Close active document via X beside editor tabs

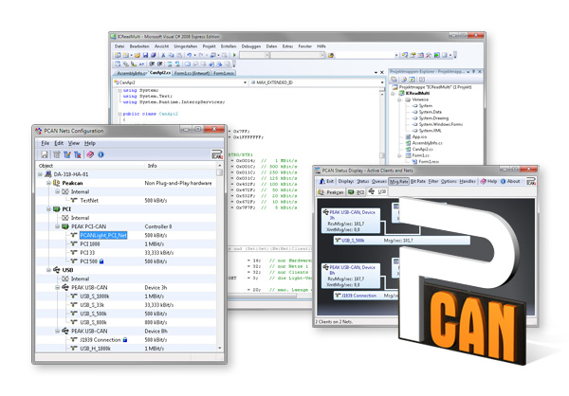382,73
